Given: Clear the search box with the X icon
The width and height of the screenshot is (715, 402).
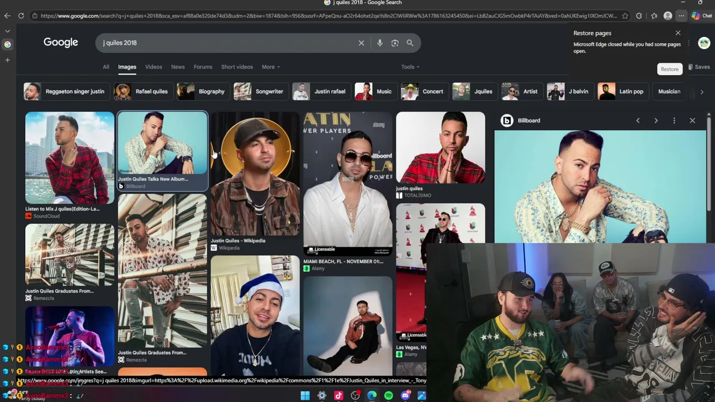Looking at the screenshot, I should (361, 43).
